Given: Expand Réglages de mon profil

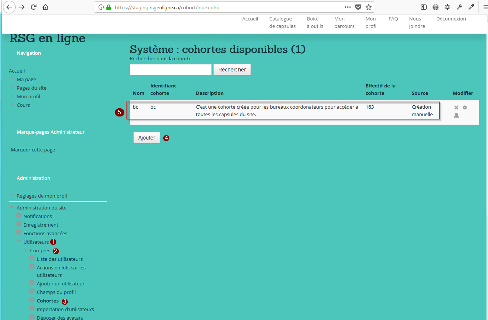Looking at the screenshot, I should 12,195.
